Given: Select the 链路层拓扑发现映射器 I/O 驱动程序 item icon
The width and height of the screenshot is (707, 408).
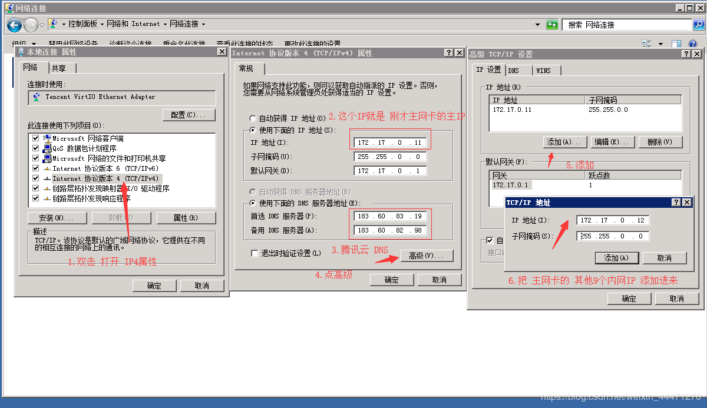Looking at the screenshot, I should 47,188.
